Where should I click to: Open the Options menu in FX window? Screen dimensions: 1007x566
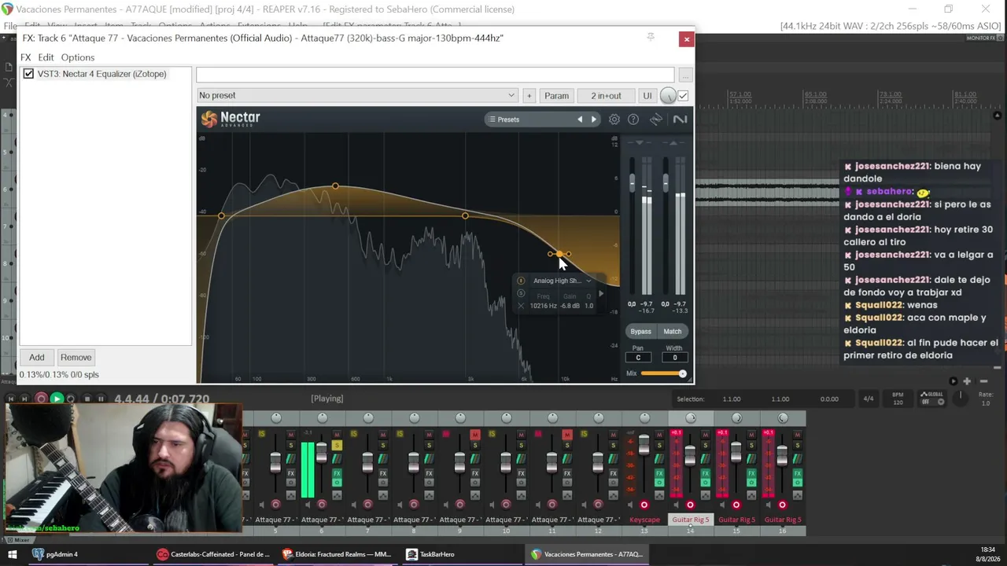click(x=78, y=57)
